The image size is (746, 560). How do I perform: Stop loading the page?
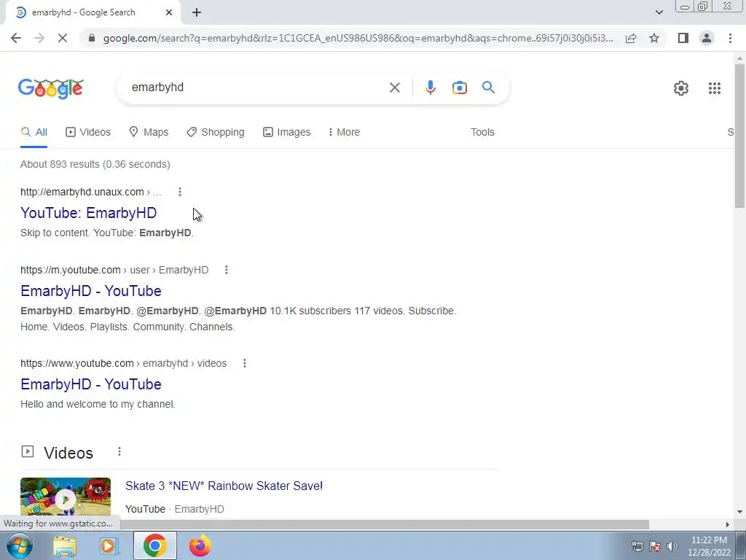pos(63,38)
